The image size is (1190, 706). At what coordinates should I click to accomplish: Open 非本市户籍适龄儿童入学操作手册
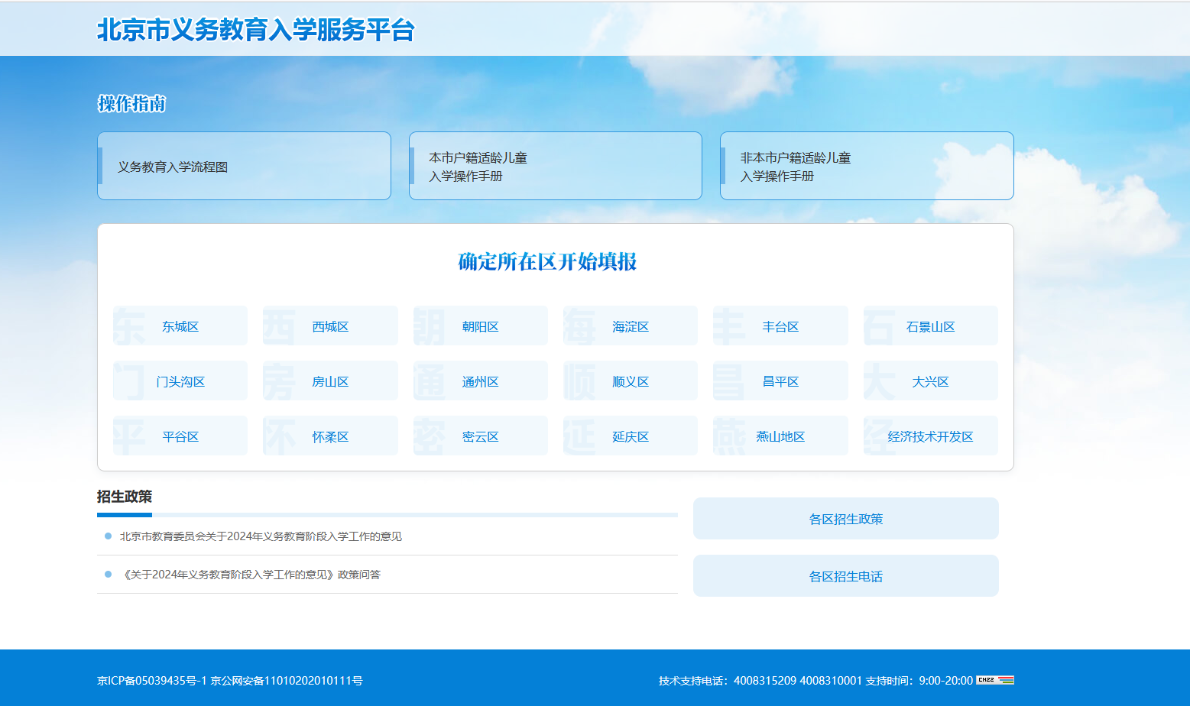pos(866,167)
